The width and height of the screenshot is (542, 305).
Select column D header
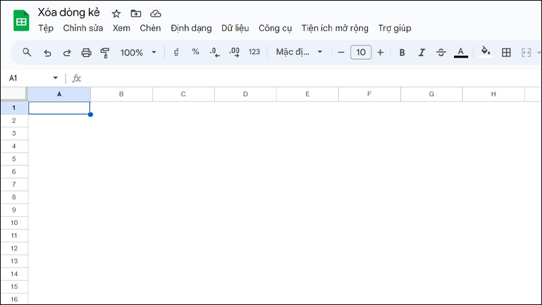245,94
